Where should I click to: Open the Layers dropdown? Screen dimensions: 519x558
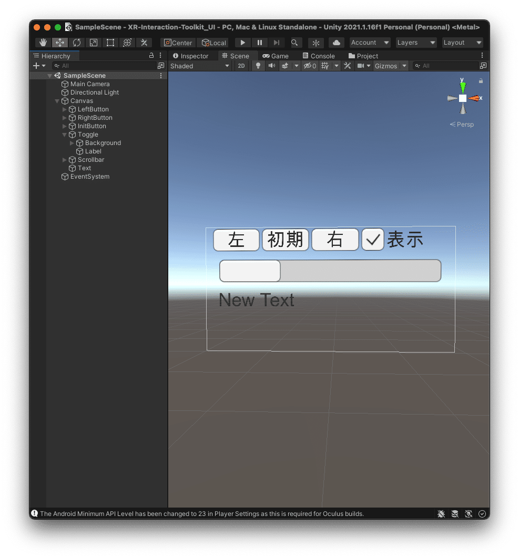click(x=416, y=43)
